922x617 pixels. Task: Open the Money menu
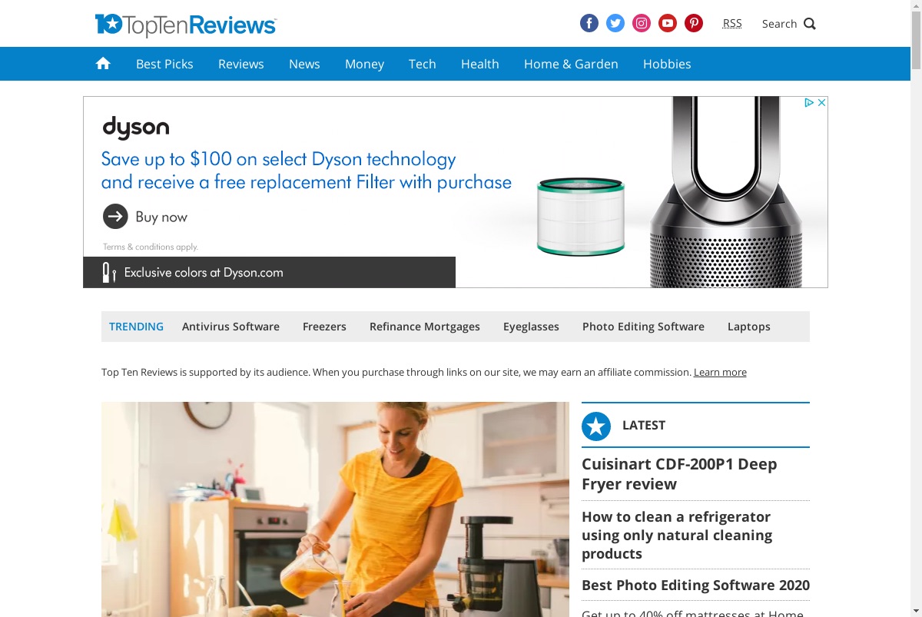[x=364, y=64]
